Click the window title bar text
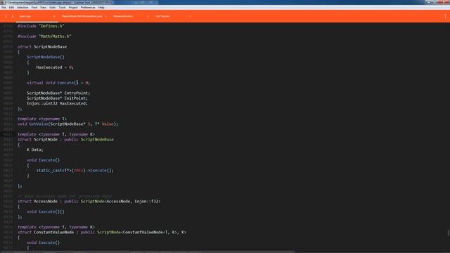 point(59,2)
